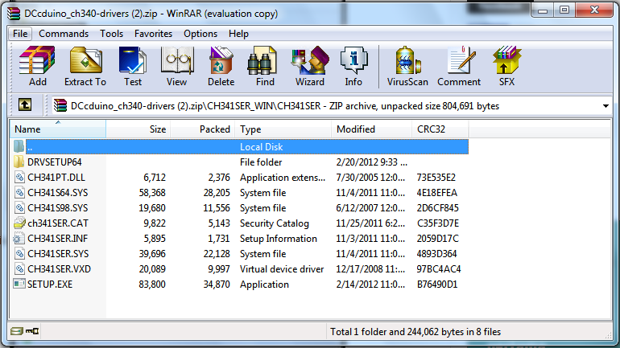Sort by the Packed column header
The height and width of the screenshot is (348, 620).
(x=203, y=129)
